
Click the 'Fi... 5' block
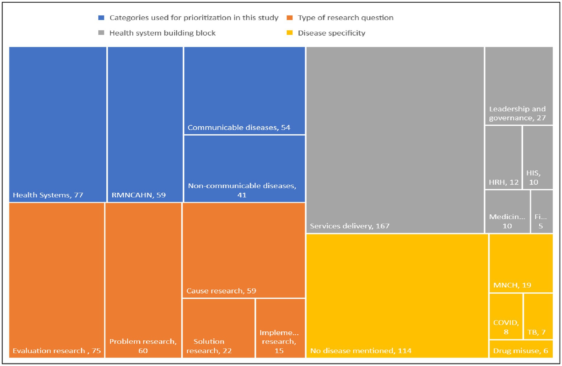[x=542, y=212]
